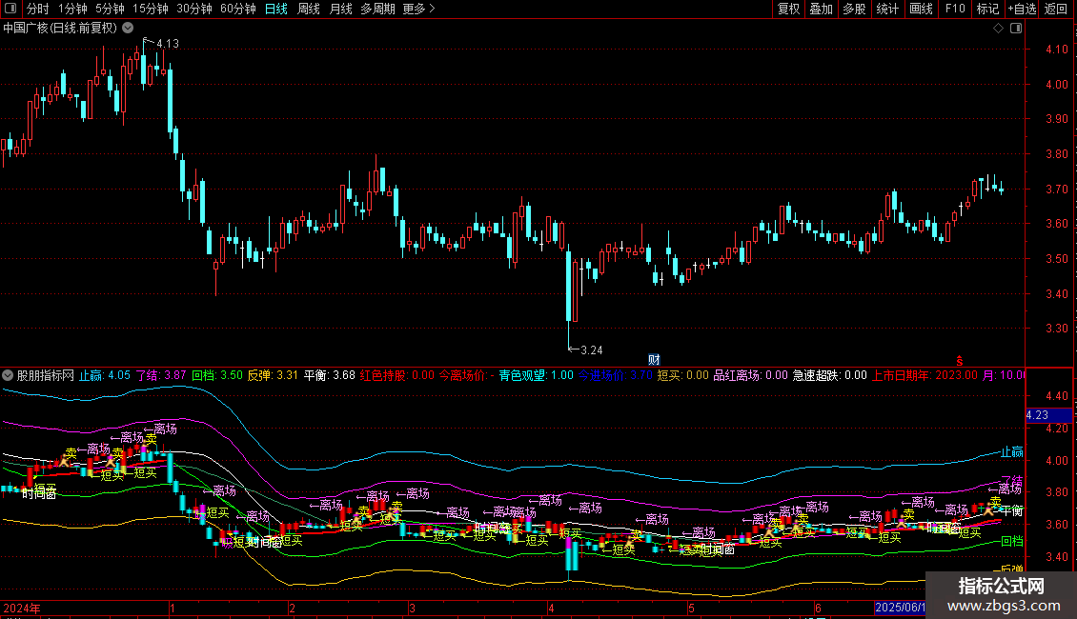Screen dimensions: 1077x619
Task: Switch to 分时 timeframe
Action: click(x=38, y=9)
